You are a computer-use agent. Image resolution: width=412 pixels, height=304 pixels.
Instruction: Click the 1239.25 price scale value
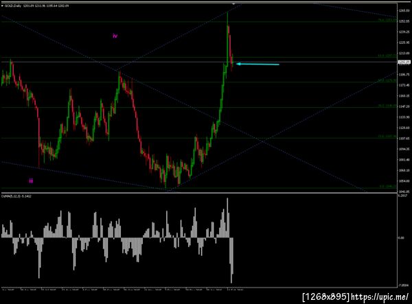[x=404, y=32]
